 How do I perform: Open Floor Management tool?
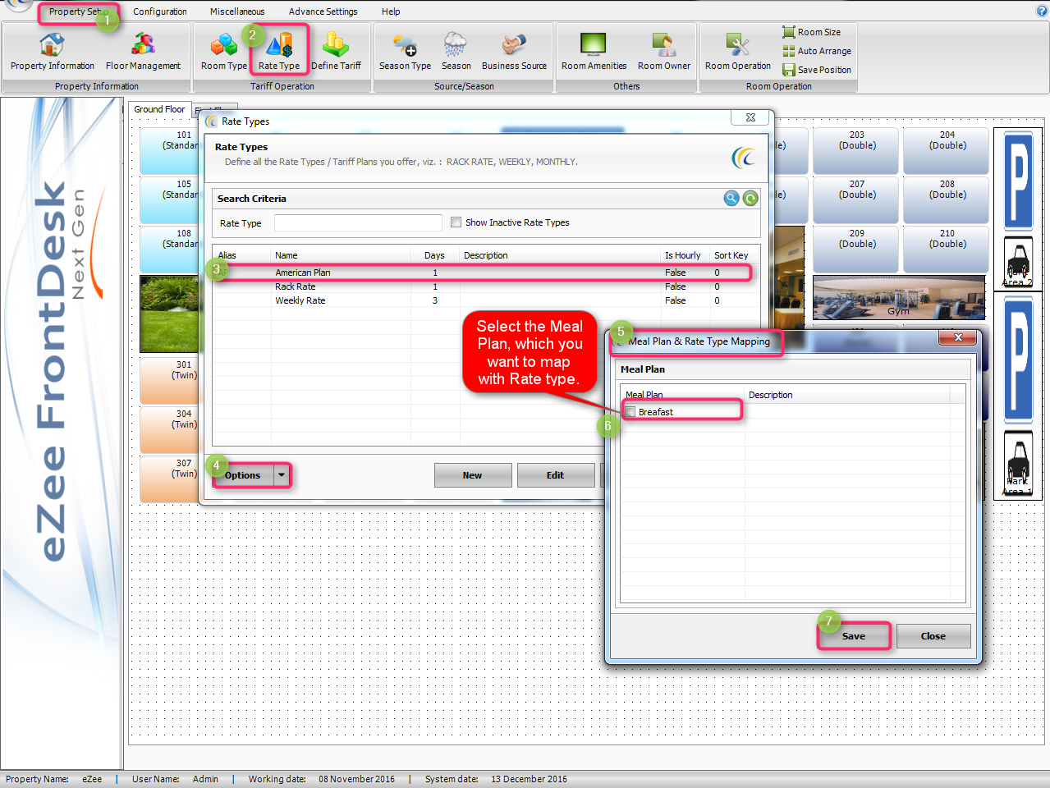point(143,52)
